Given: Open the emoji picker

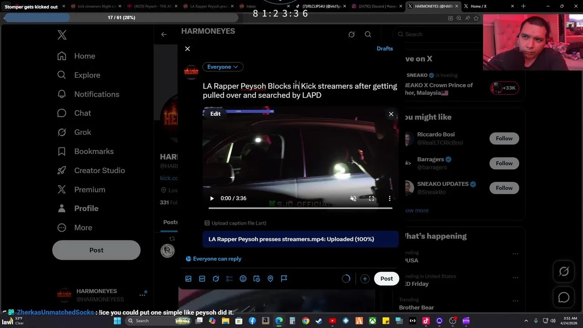Looking at the screenshot, I should coord(243,278).
